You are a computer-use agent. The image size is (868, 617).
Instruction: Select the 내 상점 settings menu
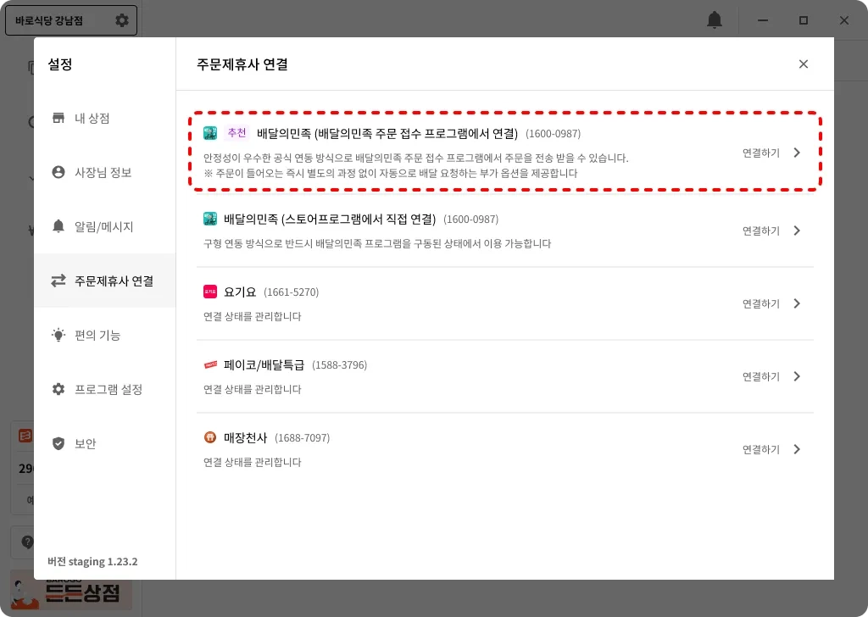click(104, 118)
